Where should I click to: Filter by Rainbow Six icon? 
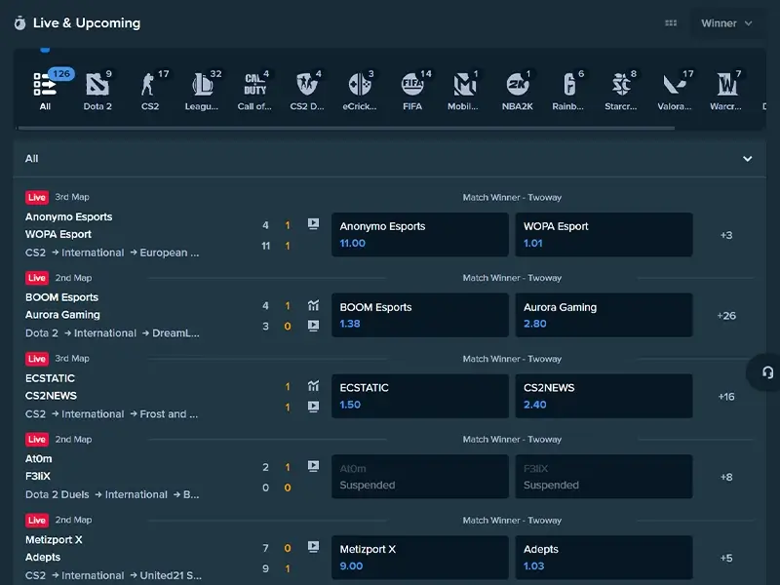coord(569,85)
